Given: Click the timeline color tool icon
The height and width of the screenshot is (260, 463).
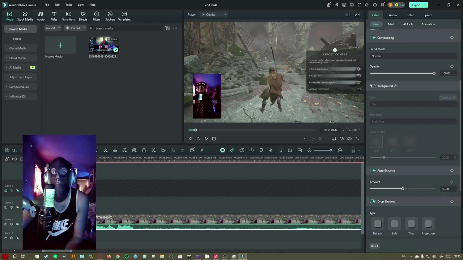Looking at the screenshot, I should click(x=115, y=150).
